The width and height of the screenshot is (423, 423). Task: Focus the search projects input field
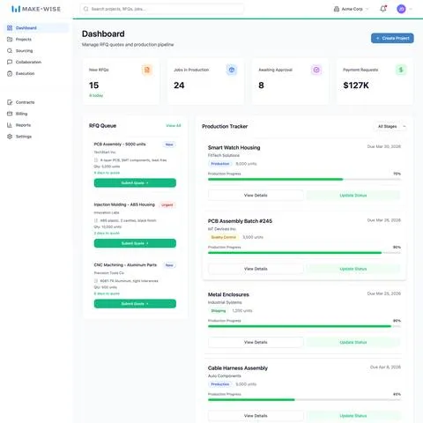point(161,9)
